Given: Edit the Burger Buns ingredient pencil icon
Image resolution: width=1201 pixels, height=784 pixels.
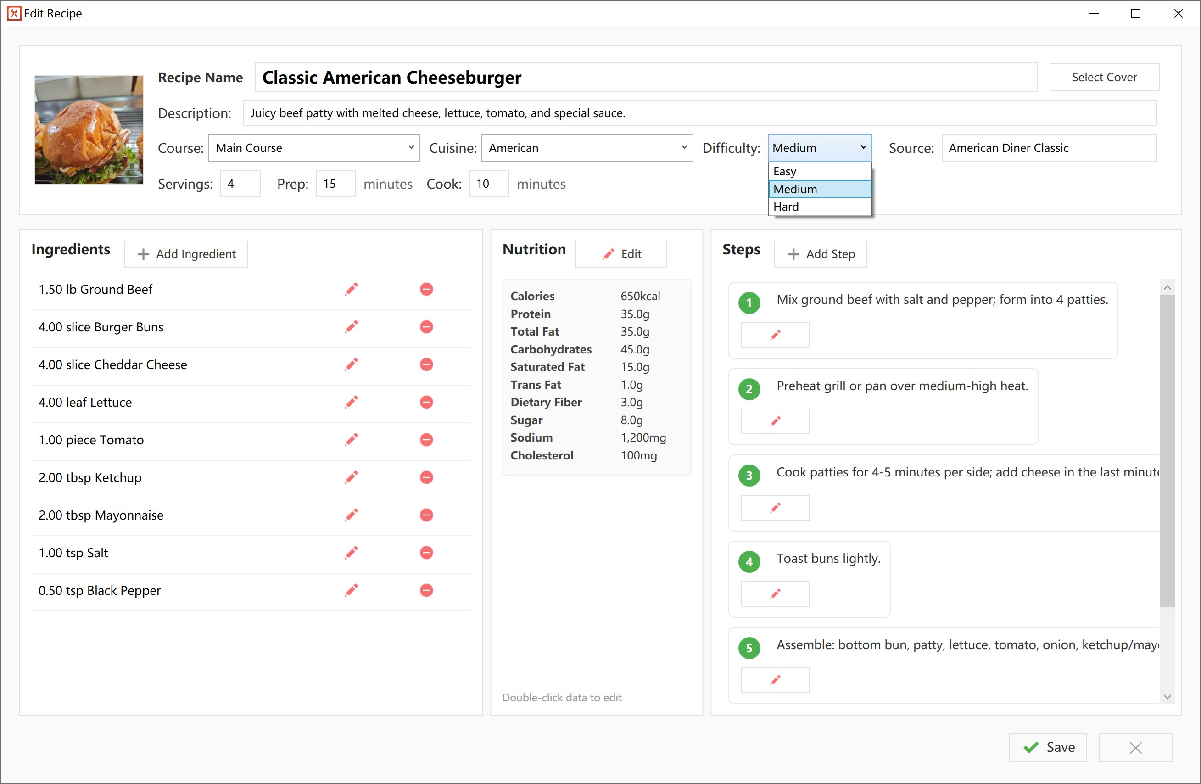Looking at the screenshot, I should (351, 327).
